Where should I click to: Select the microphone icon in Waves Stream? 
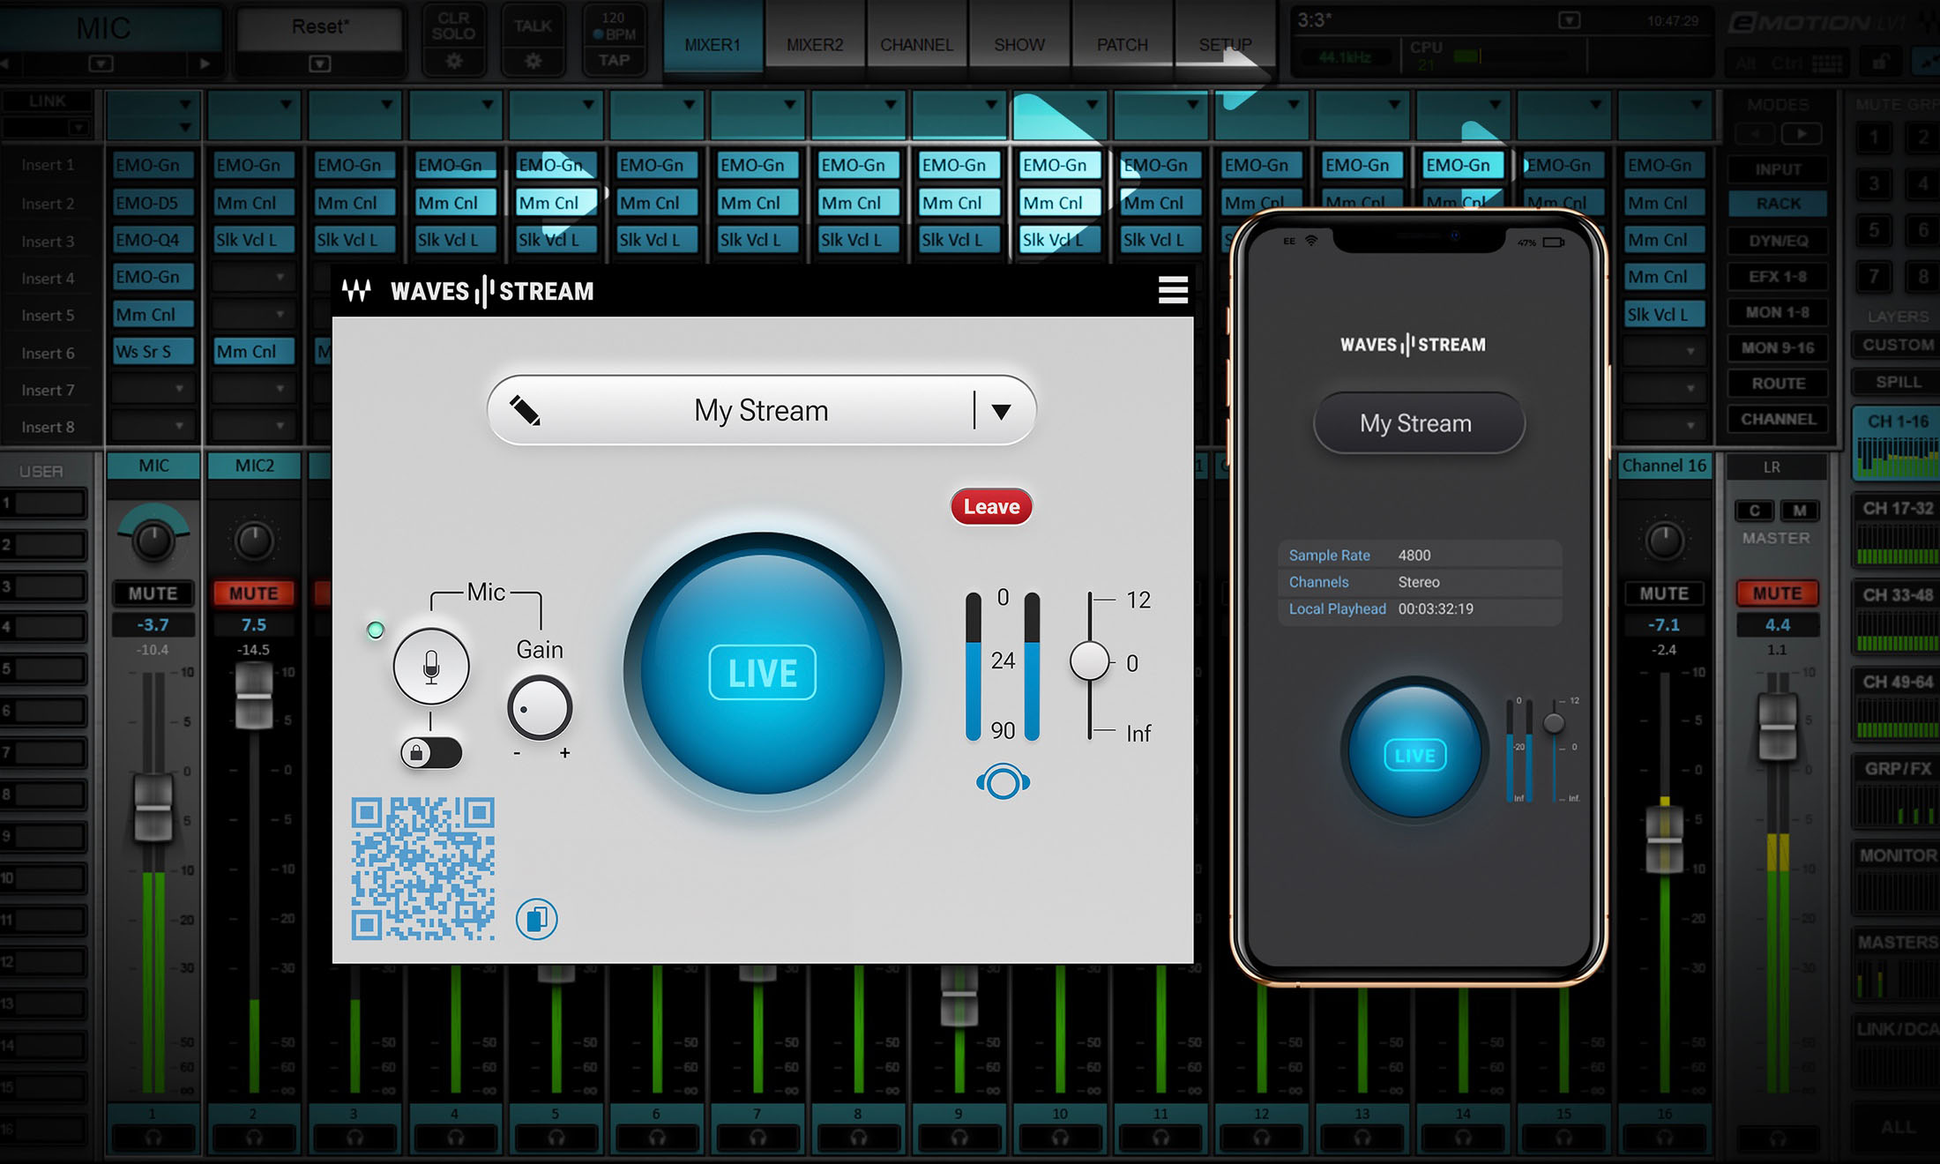pyautogui.click(x=429, y=668)
